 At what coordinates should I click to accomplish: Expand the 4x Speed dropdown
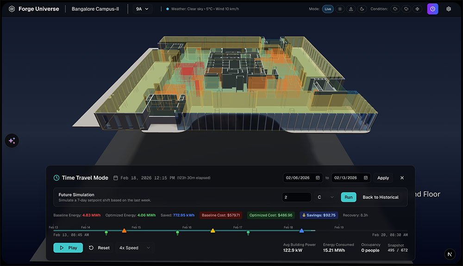(x=135, y=248)
